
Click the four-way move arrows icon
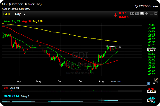coord(147,13)
